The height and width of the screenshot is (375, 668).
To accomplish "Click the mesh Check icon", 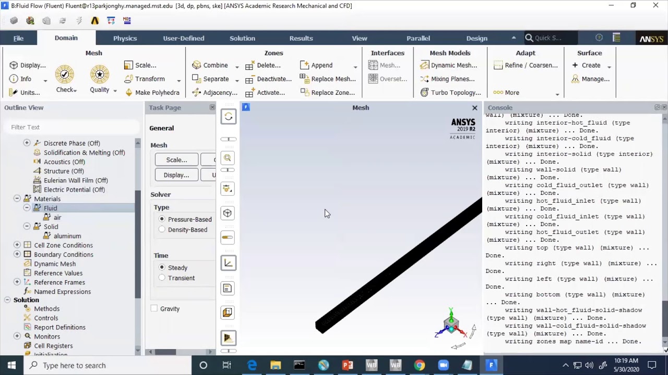I will coord(65,74).
